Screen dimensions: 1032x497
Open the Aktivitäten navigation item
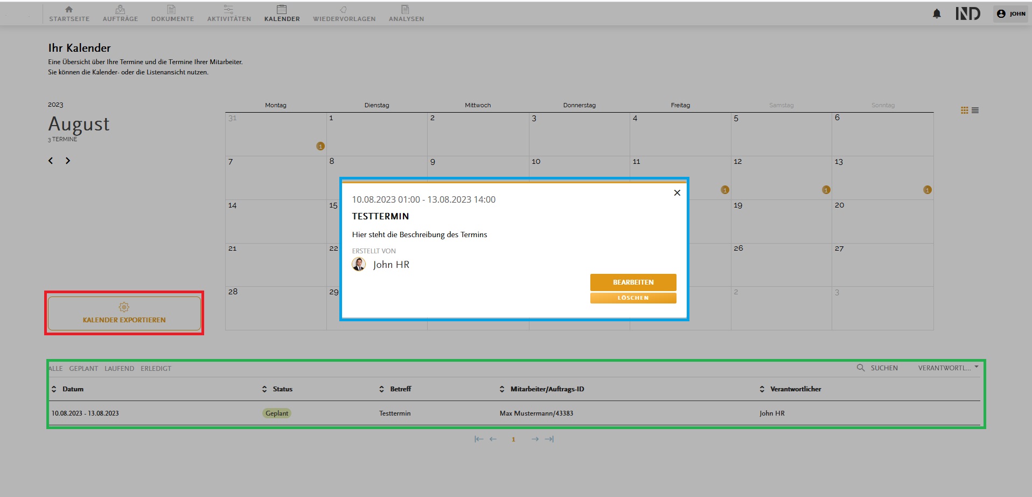[x=229, y=13]
